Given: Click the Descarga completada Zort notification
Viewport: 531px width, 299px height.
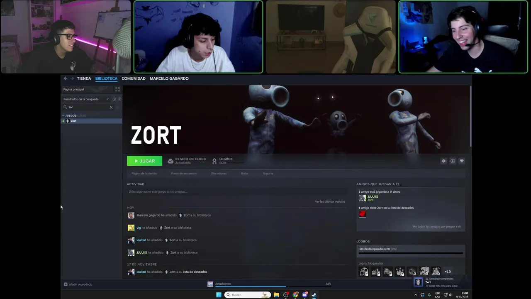Looking at the screenshot, I should pyautogui.click(x=442, y=282).
